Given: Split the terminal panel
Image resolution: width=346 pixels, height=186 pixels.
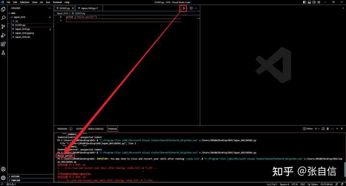Looking at the screenshot, I should click(x=323, y=129).
